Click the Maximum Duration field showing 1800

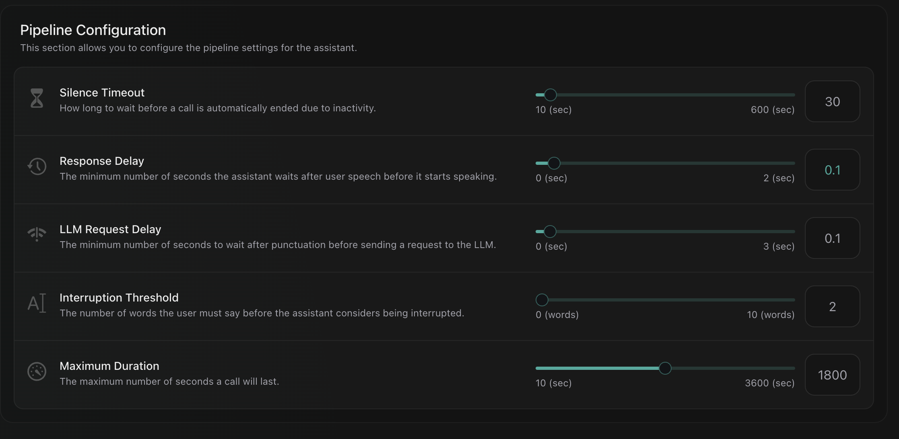point(832,375)
